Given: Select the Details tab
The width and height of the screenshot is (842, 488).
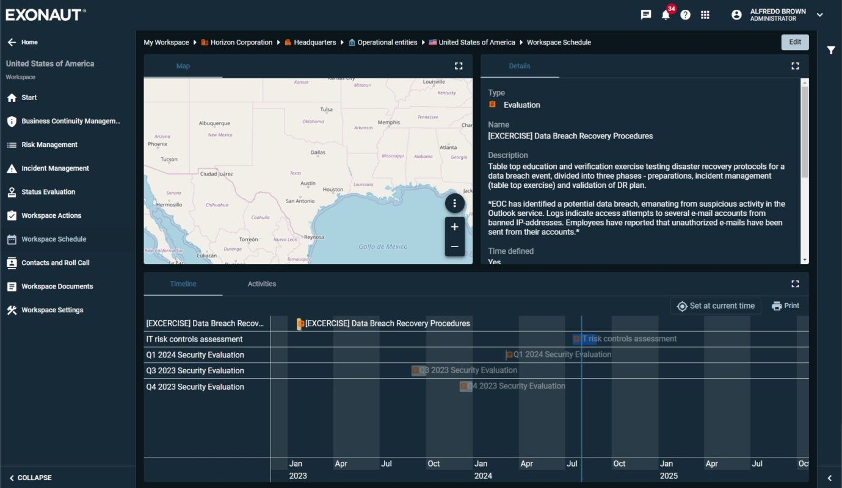Looking at the screenshot, I should point(520,66).
